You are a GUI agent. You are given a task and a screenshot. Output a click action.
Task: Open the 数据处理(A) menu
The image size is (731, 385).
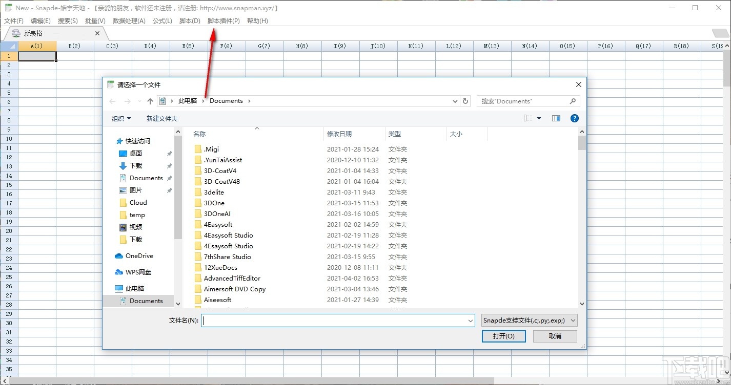click(x=129, y=21)
